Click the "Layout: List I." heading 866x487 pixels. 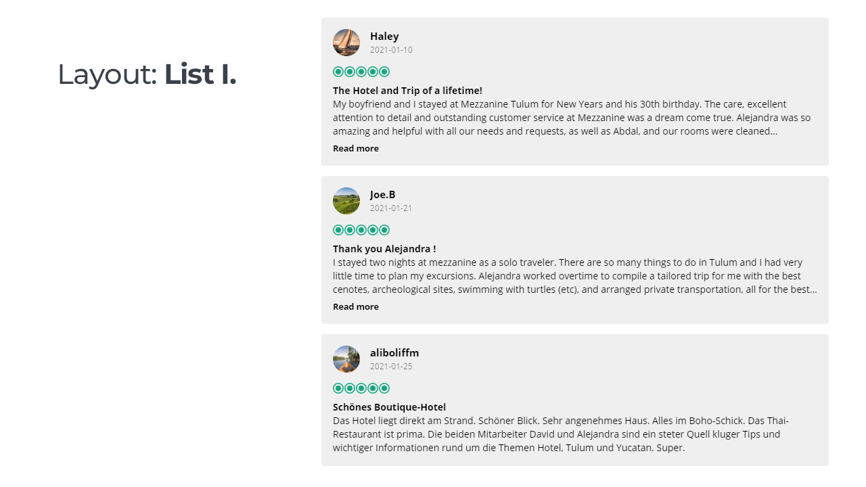pos(147,74)
